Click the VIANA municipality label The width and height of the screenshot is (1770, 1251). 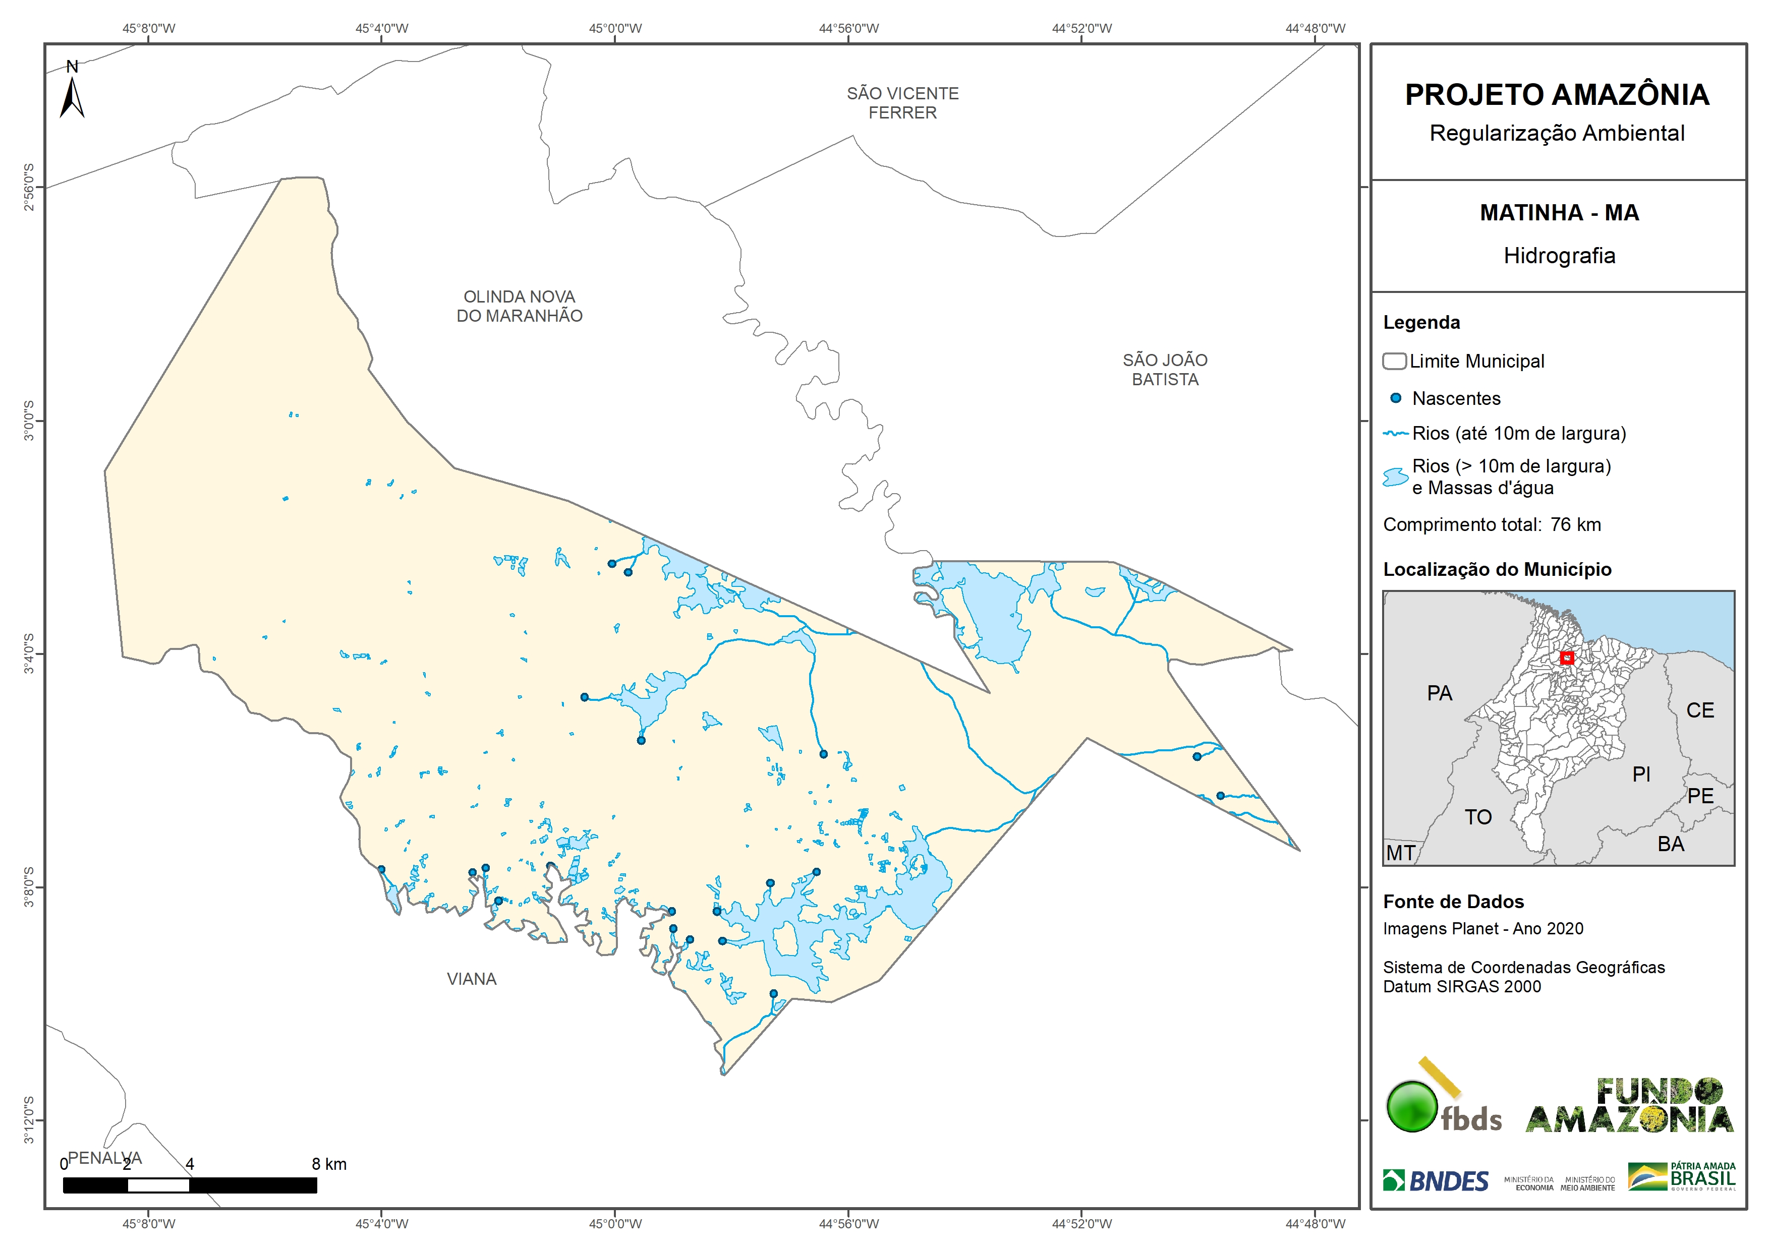click(472, 979)
